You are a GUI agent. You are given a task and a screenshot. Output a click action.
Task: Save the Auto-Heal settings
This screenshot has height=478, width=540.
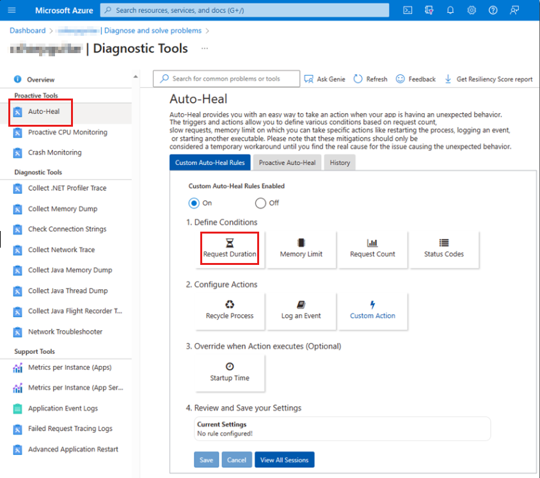(x=206, y=459)
